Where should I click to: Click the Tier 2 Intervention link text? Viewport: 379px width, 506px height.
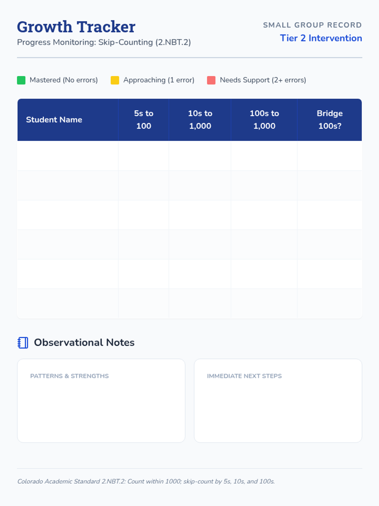[x=321, y=38]
